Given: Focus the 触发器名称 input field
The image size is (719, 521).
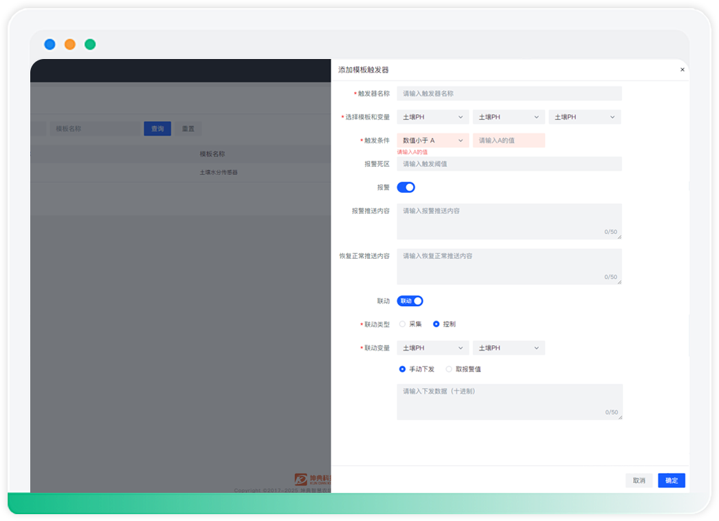Looking at the screenshot, I should pos(509,93).
